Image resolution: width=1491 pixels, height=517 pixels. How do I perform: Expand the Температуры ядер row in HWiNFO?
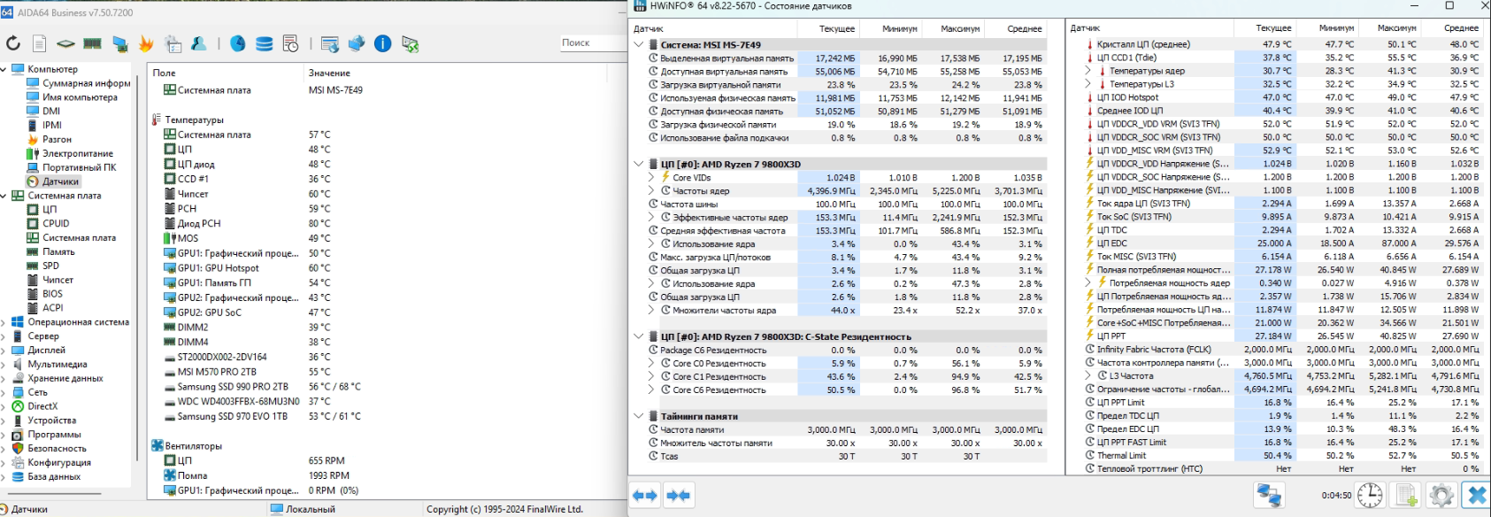[1089, 71]
